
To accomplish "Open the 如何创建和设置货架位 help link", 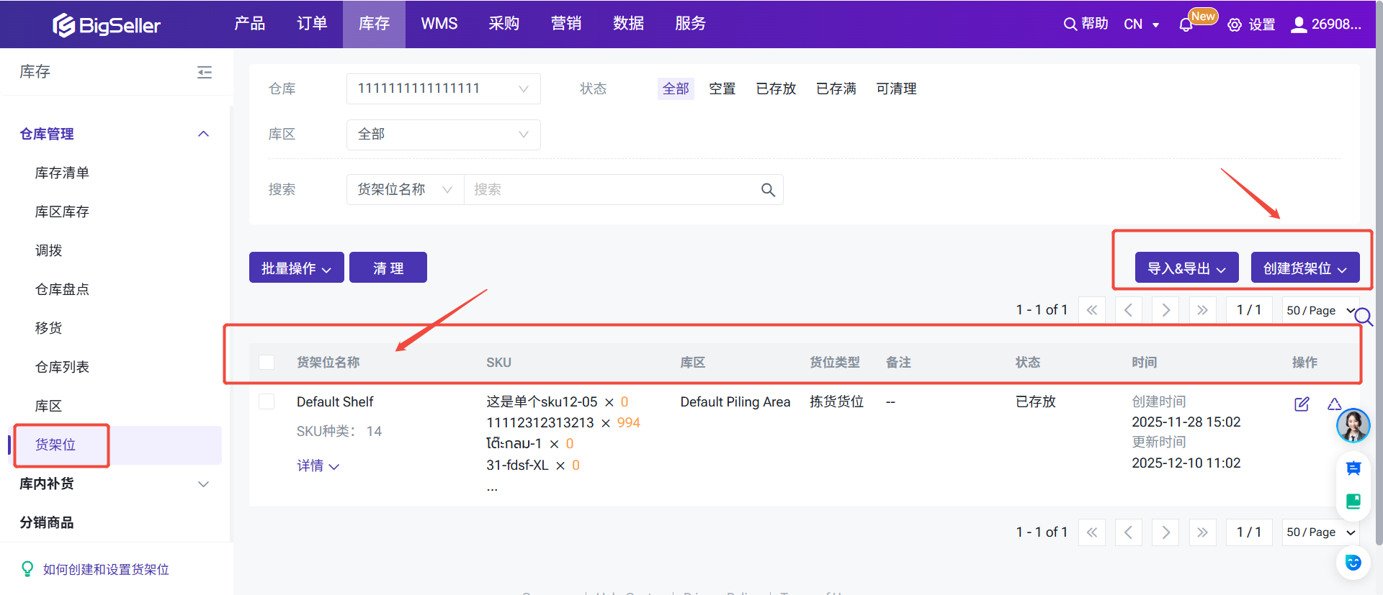I will click(106, 569).
